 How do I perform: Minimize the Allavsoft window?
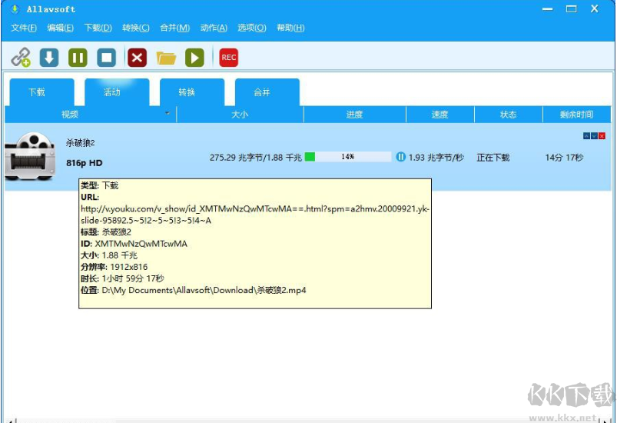click(548, 9)
